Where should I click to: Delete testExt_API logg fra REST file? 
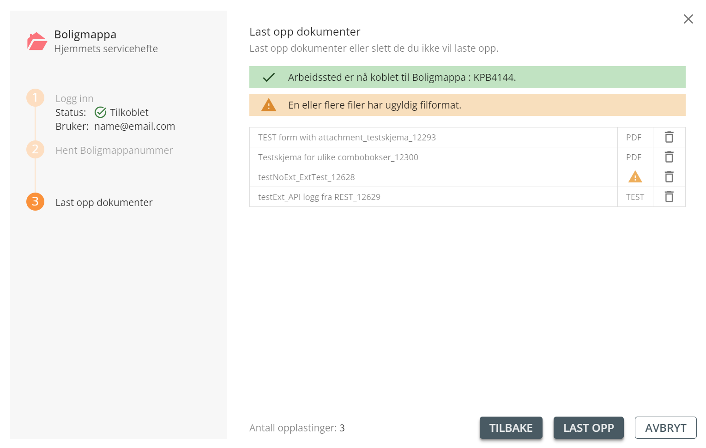(669, 197)
